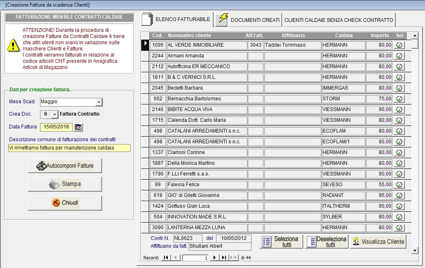The image size is (425, 268).
Task: Open the calendar picker next to Data Fattura
Action: pyautogui.click(x=78, y=127)
